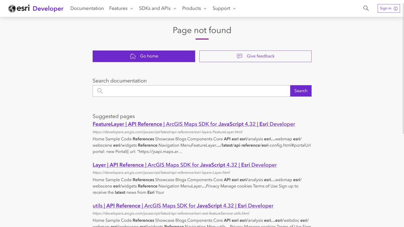This screenshot has height=227, width=404.
Task: Focus the Search documentation input field
Action: [191, 91]
